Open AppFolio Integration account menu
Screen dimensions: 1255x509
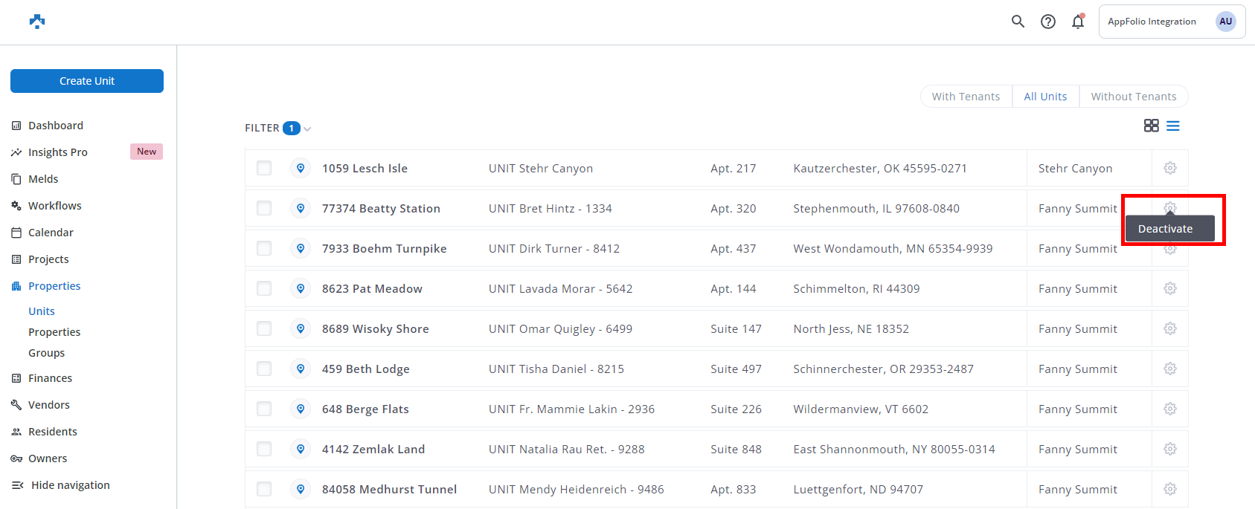point(1172,22)
